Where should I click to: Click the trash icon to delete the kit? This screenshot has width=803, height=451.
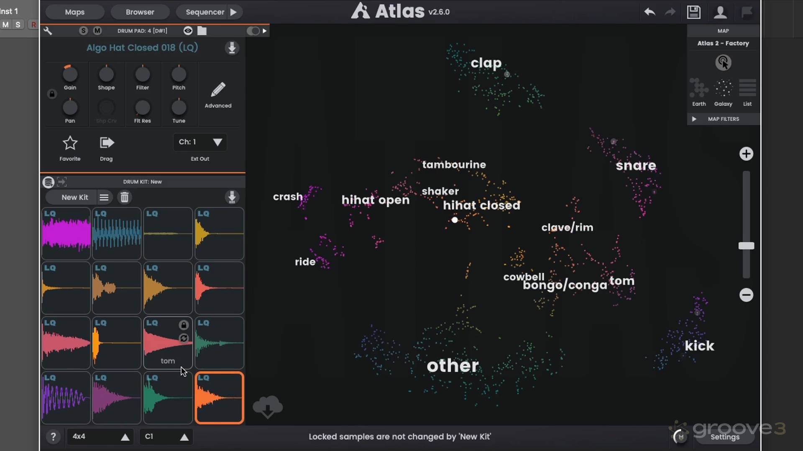[x=124, y=197]
